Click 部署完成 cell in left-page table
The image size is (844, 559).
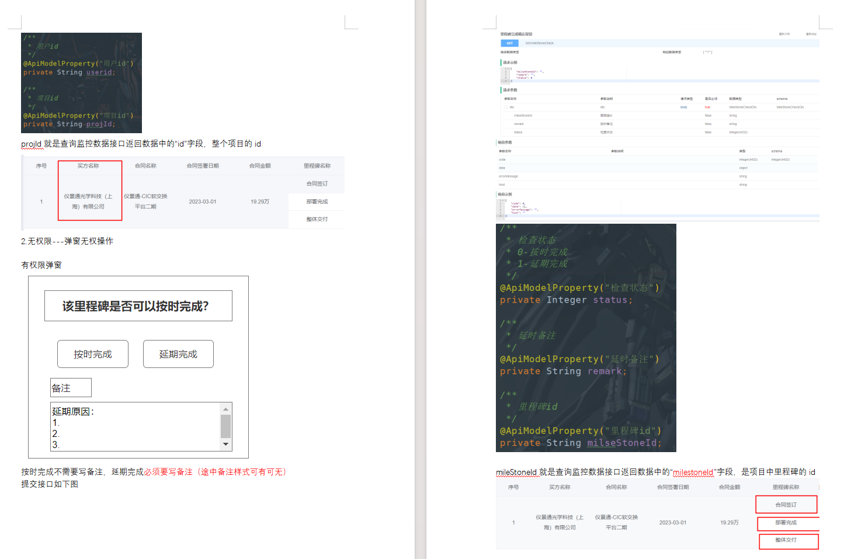click(x=317, y=202)
